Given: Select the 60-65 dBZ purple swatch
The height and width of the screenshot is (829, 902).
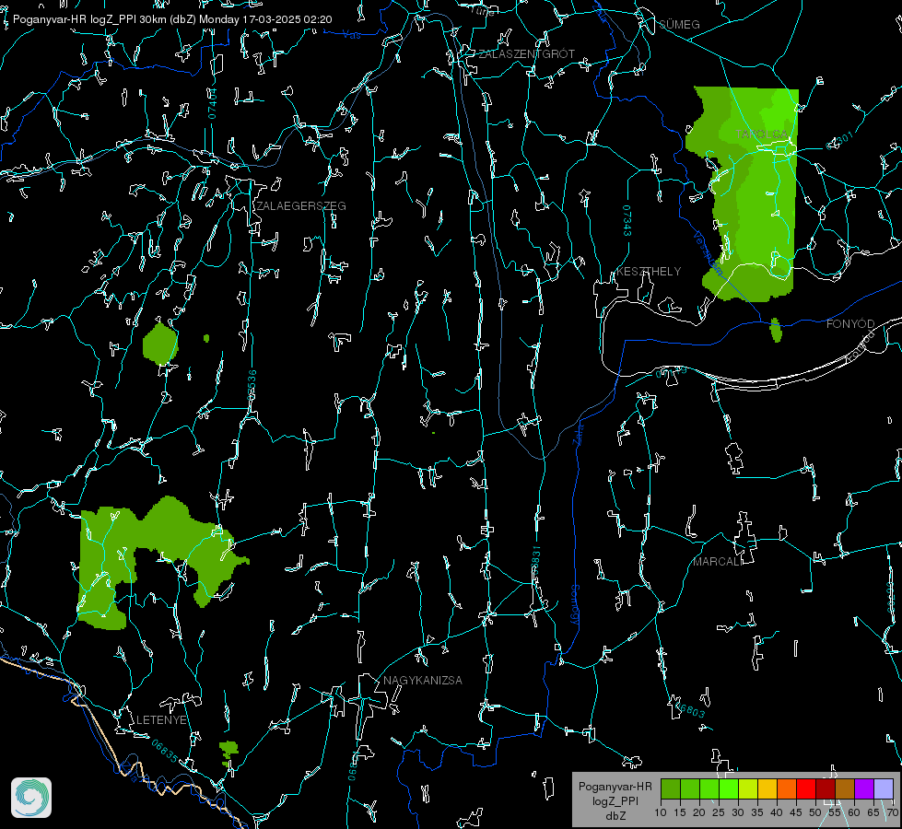Looking at the screenshot, I should click(864, 788).
